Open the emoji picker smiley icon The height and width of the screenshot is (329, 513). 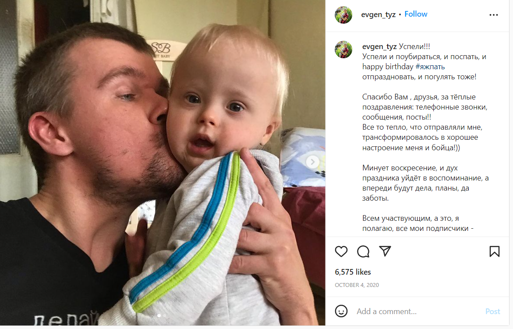(x=341, y=311)
